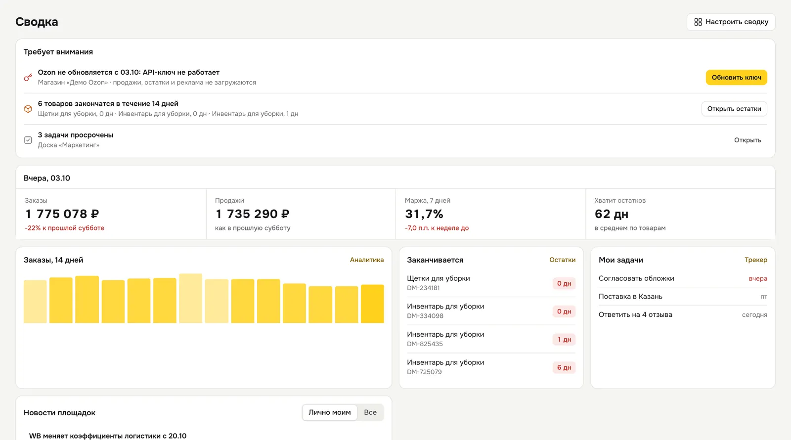This screenshot has width=791, height=440.
Task: Select the Заказы 1 775 078 ₽ metric card
Action: pos(111,214)
